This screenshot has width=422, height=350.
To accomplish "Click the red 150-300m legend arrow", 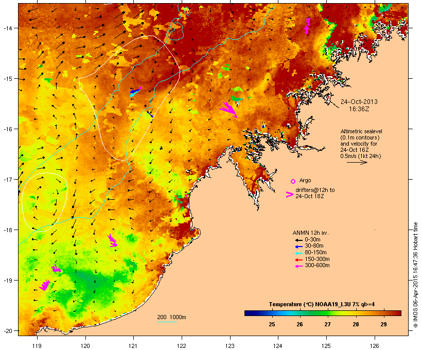I will pyautogui.click(x=299, y=259).
